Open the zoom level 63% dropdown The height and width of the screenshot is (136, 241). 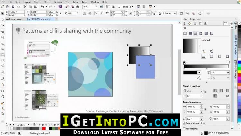click(97, 7)
